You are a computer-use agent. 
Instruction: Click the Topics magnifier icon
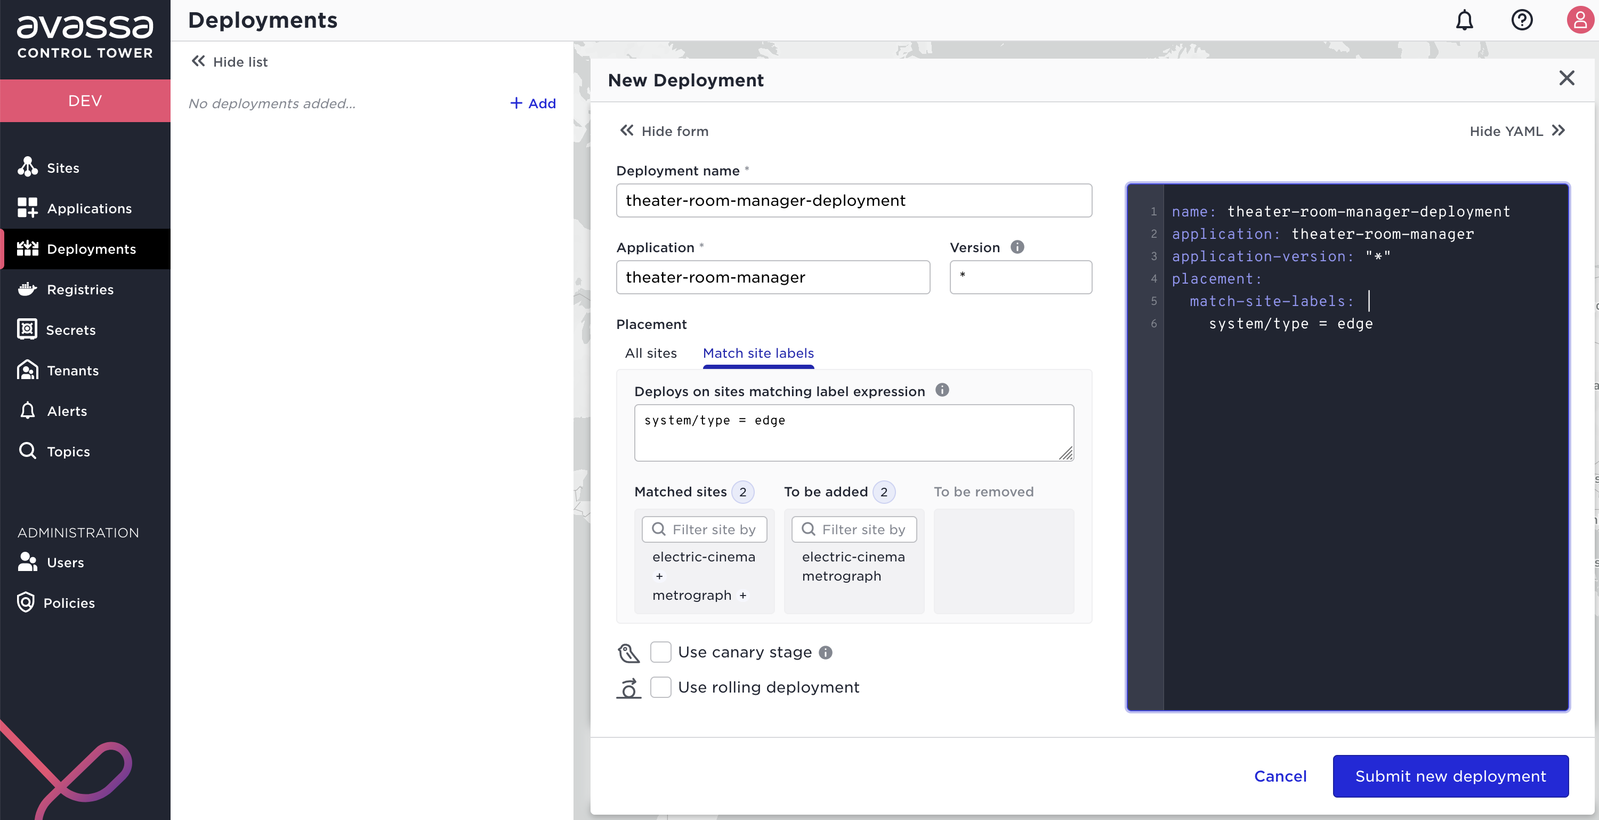pos(27,451)
